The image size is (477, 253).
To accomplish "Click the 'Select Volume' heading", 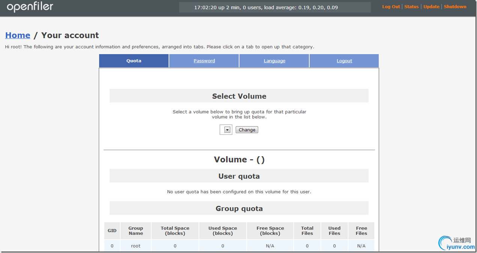I will (x=239, y=96).
